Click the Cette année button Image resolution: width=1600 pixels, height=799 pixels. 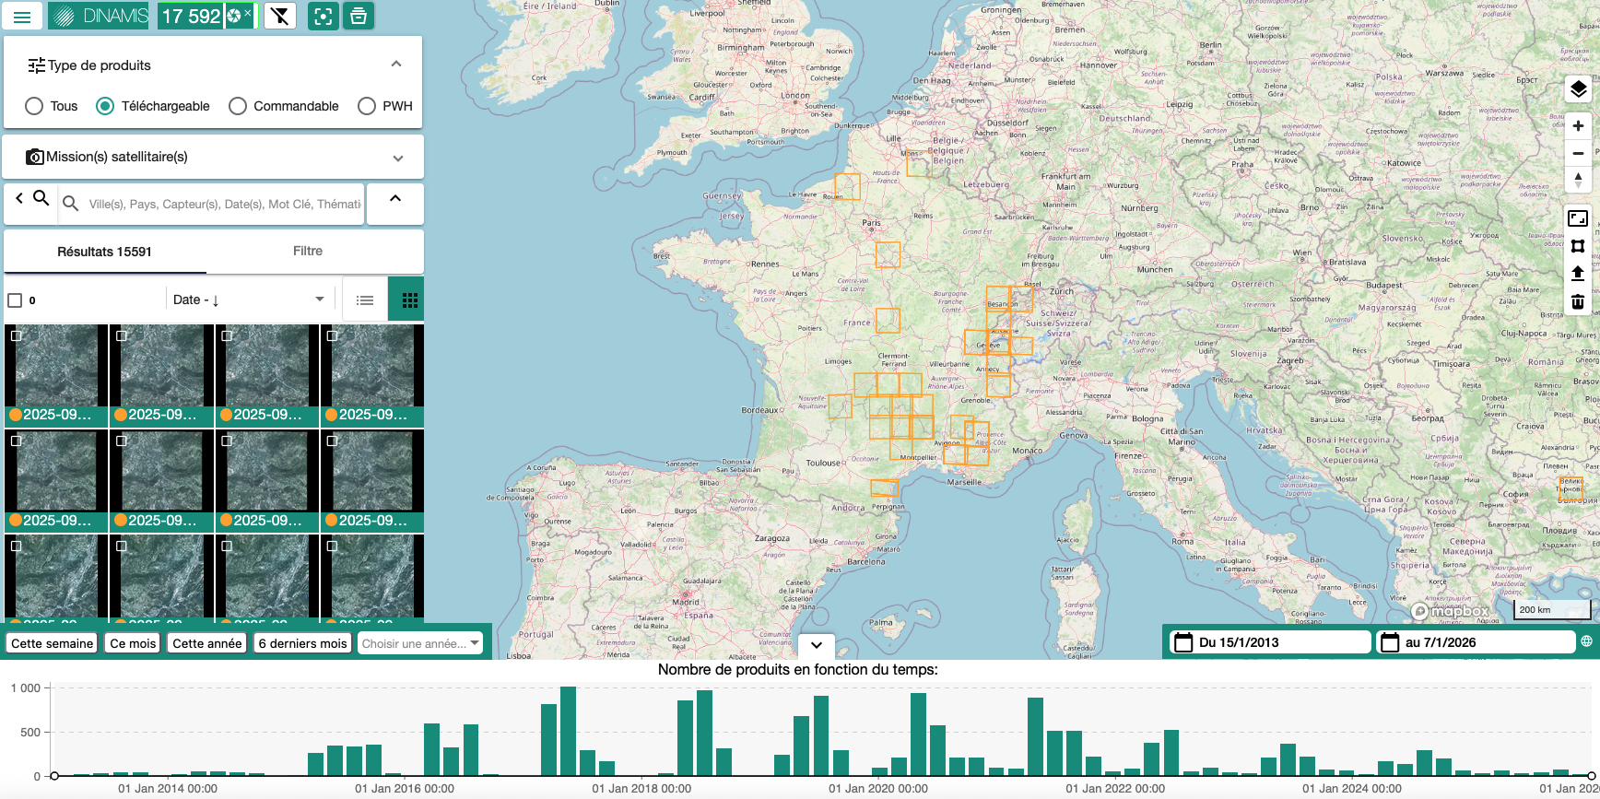pos(206,643)
